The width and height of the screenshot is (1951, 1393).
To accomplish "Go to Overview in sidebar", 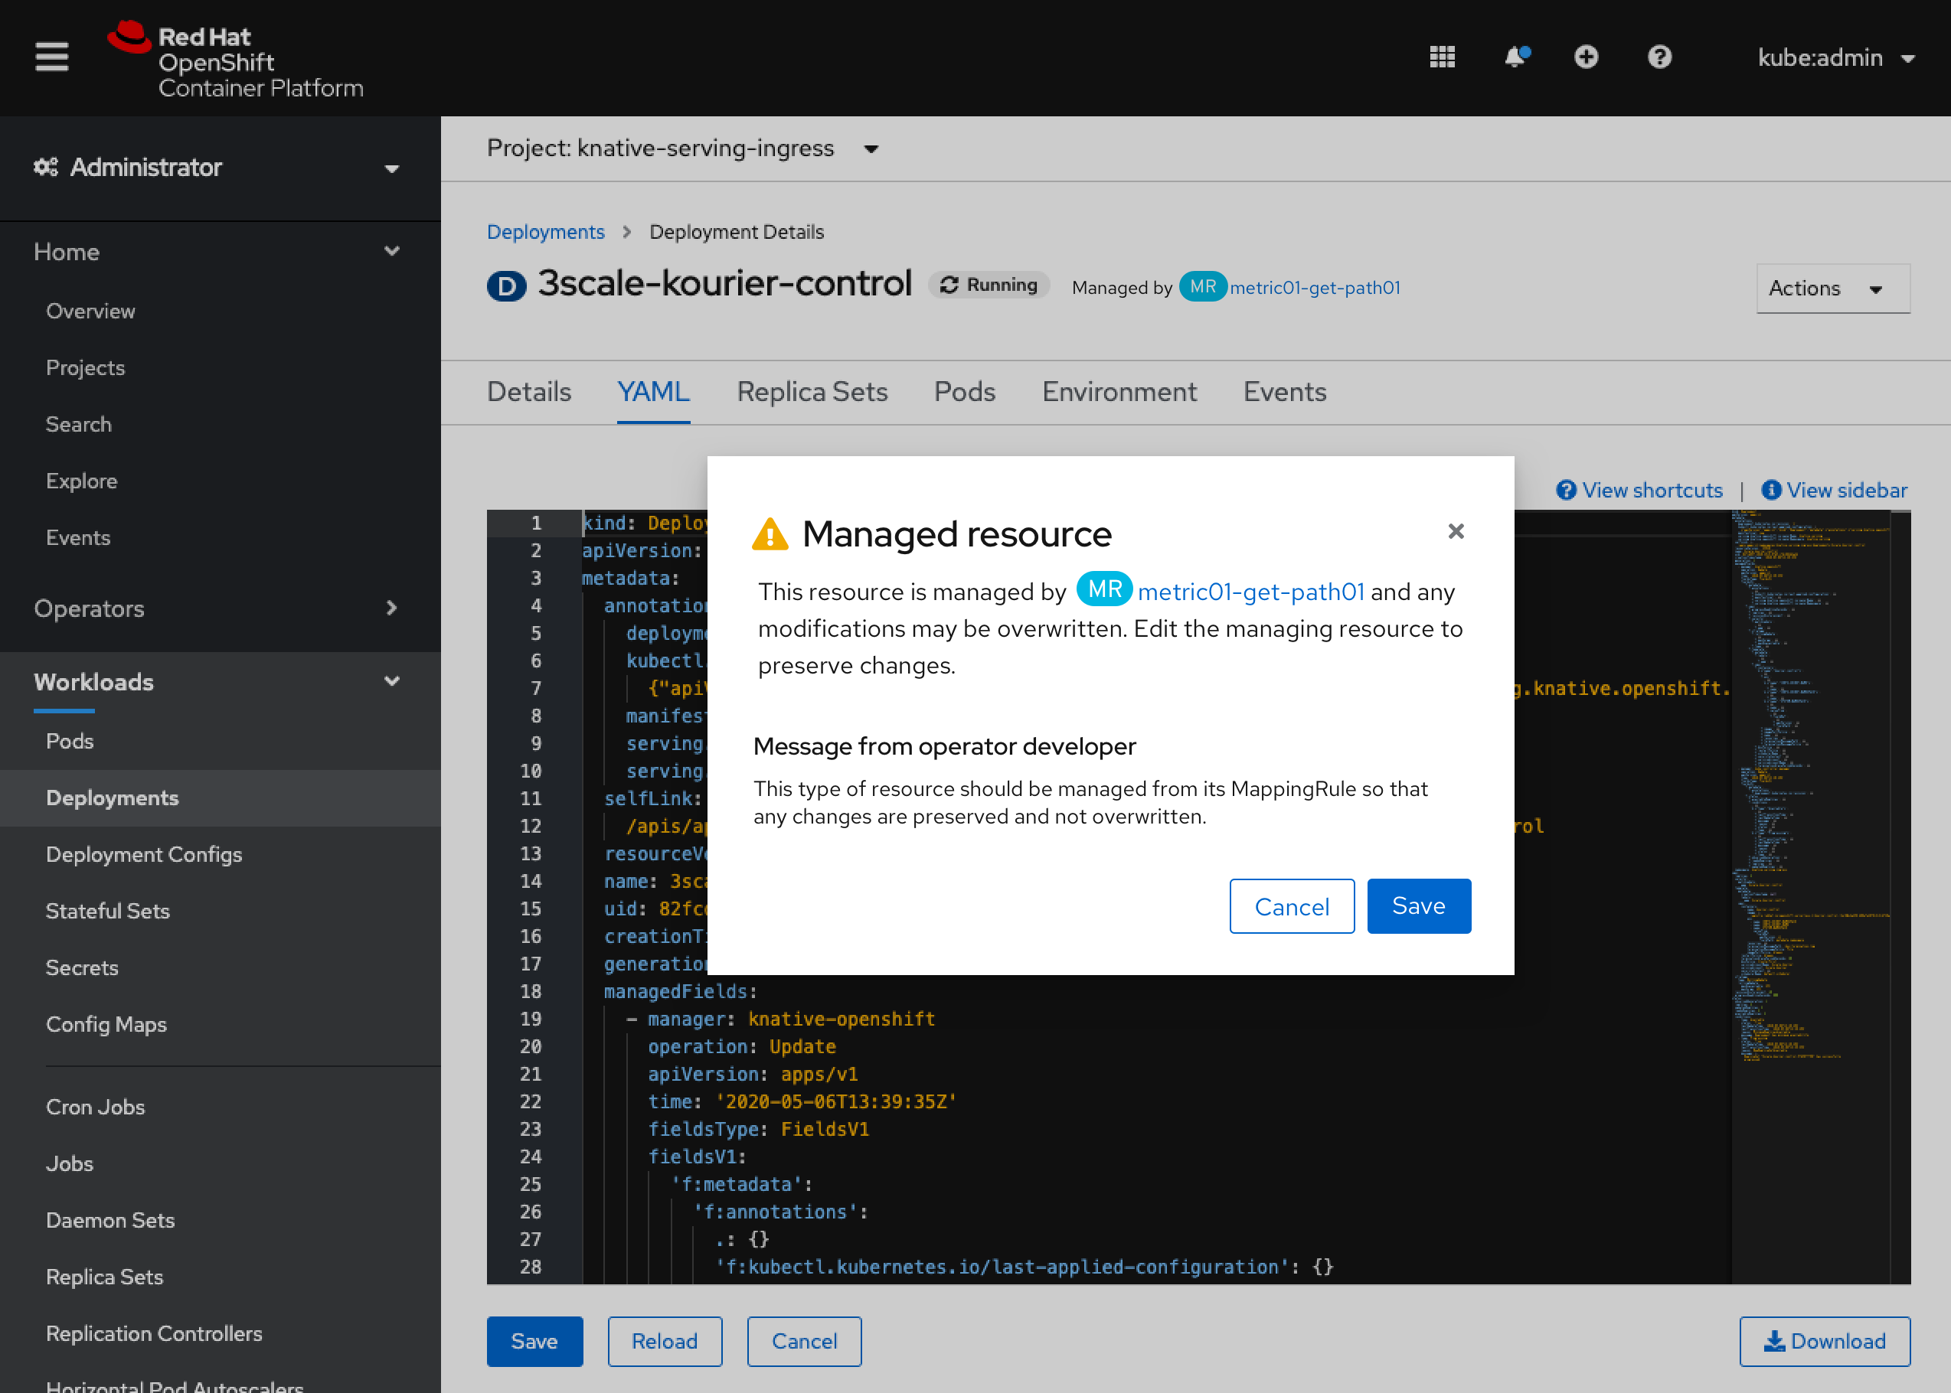I will pos(90,312).
